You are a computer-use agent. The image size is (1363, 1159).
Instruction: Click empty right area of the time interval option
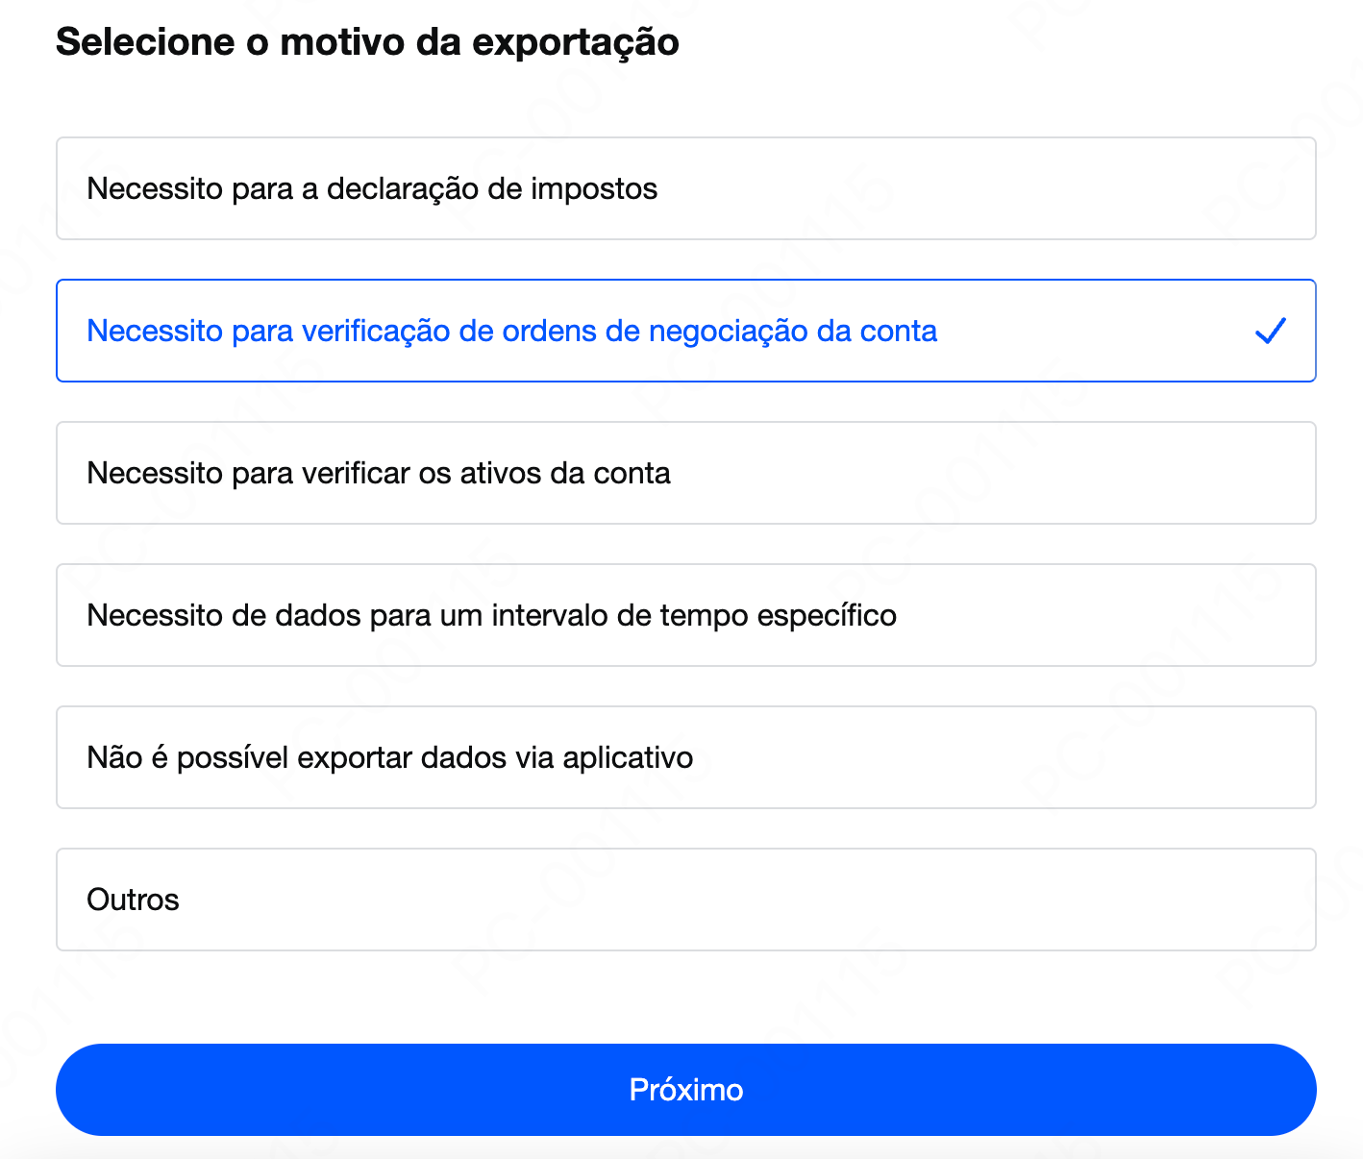(x=1105, y=615)
